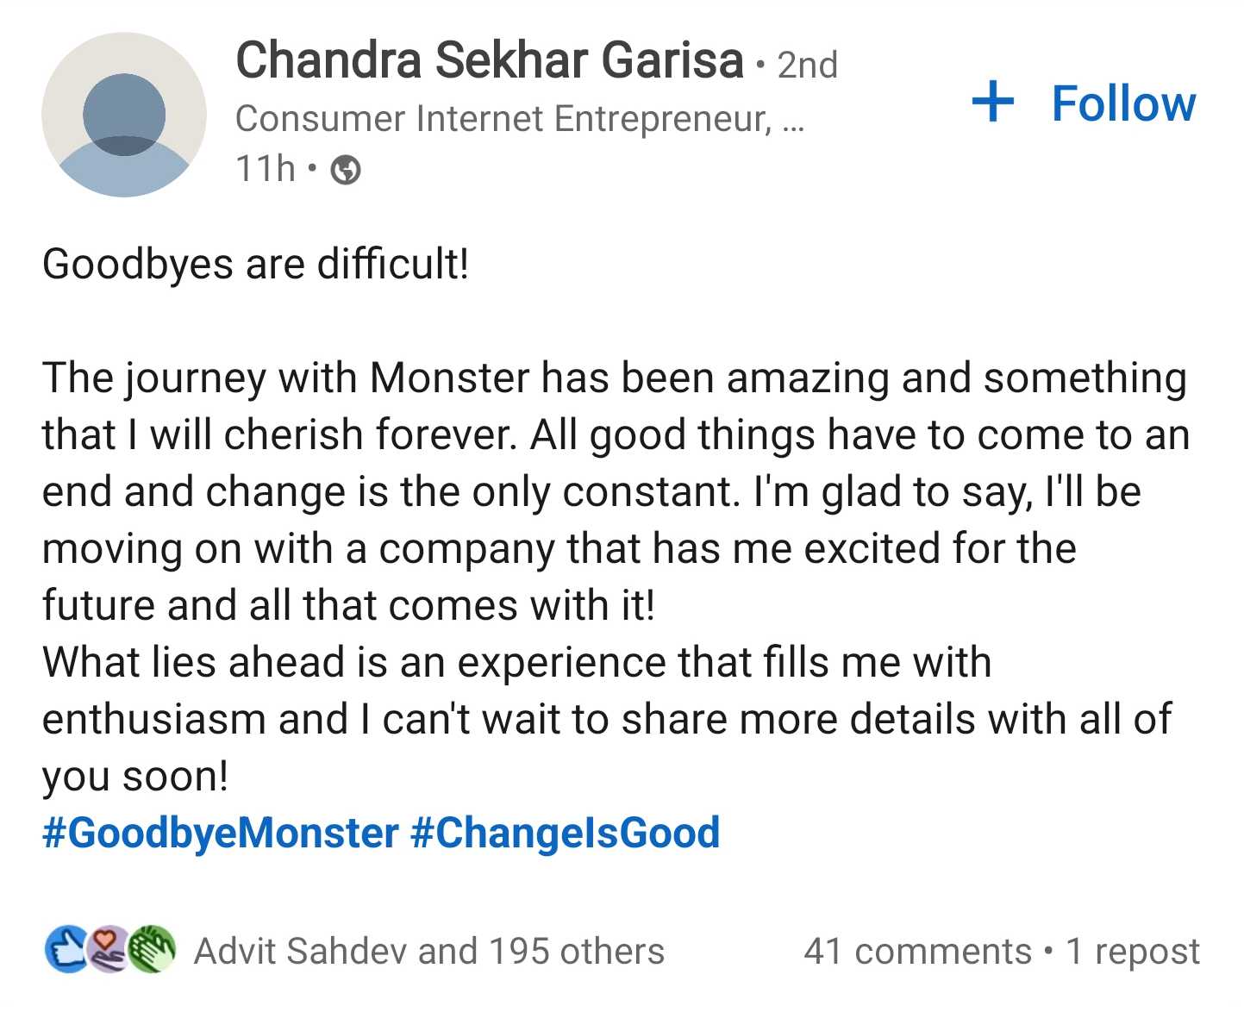Click the 'Goodbyes are difficult!' post text
Image resolution: width=1244 pixels, height=1012 pixels.
point(256,264)
